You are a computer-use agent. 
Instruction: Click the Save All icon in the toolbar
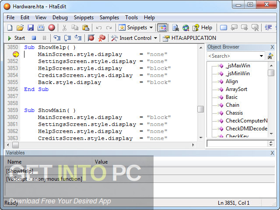tap(41, 28)
